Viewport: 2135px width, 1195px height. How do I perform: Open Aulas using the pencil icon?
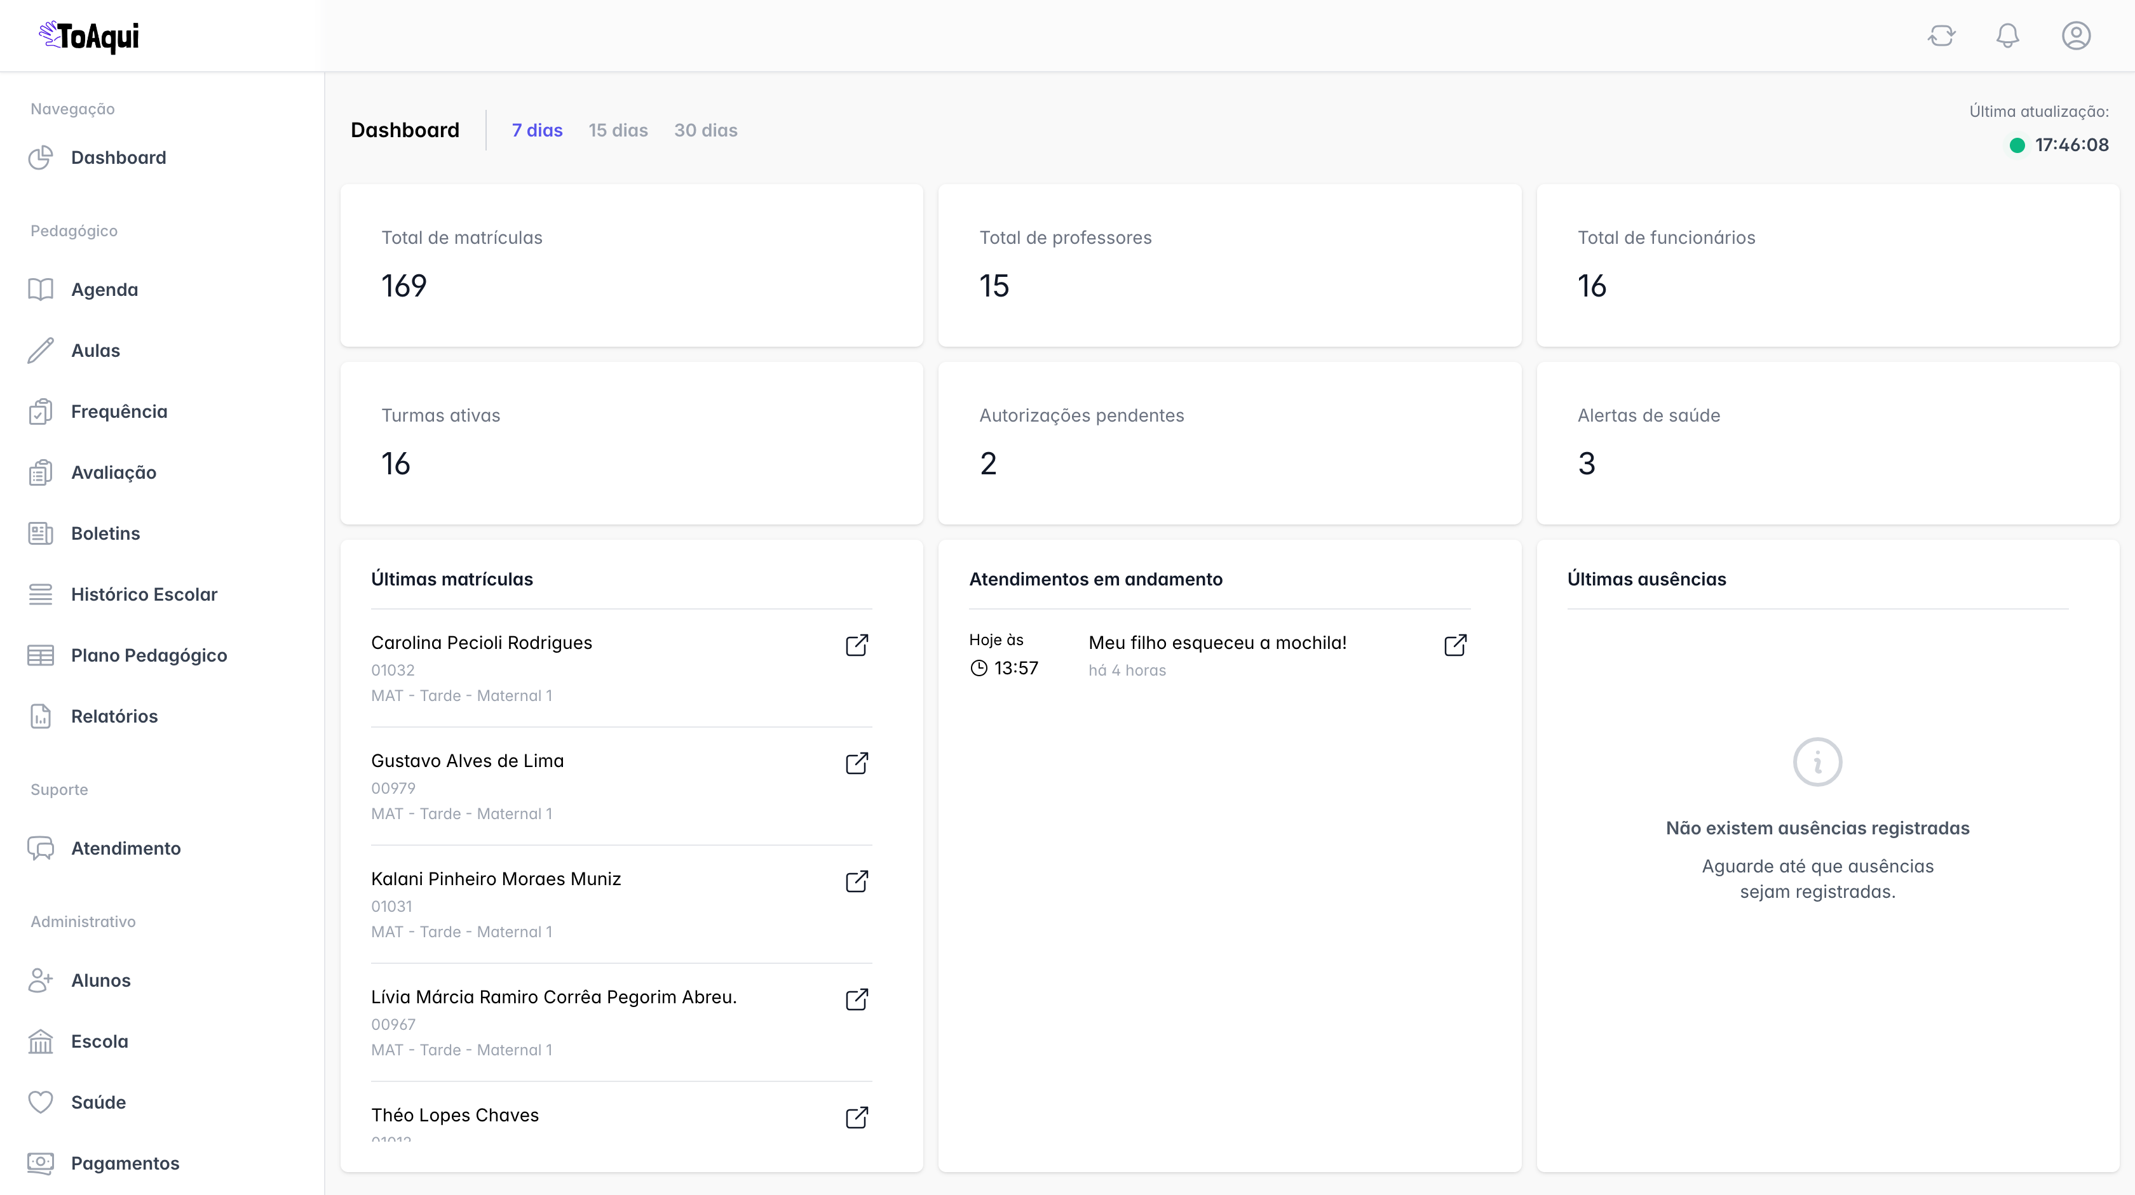tap(41, 350)
